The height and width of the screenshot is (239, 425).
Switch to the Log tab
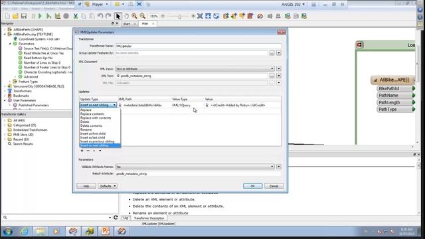click(126, 218)
